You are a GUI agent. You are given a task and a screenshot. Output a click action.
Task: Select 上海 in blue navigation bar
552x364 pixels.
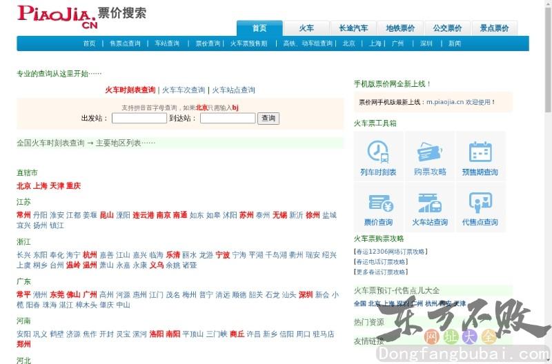375,43
